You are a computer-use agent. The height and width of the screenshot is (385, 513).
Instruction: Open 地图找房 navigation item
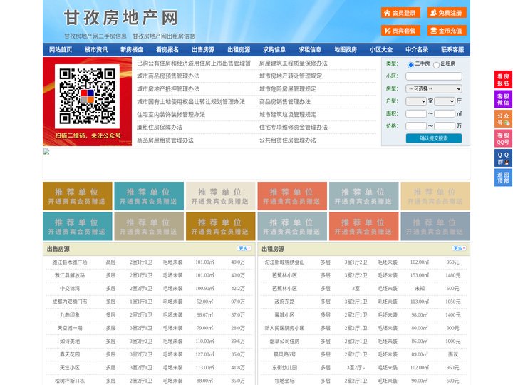[346, 50]
